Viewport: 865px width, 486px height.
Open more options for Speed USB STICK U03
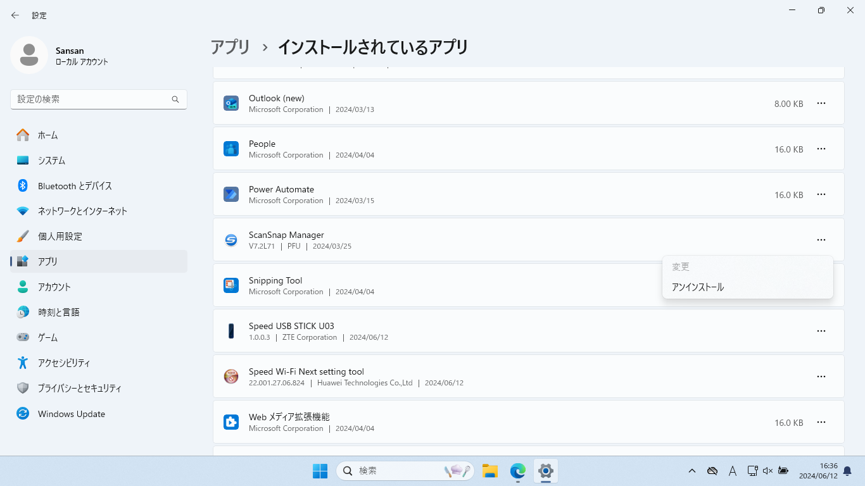click(821, 331)
